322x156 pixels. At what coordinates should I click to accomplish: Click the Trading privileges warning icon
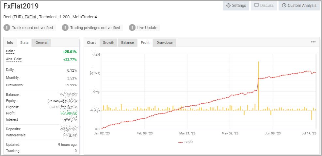tap(65, 28)
